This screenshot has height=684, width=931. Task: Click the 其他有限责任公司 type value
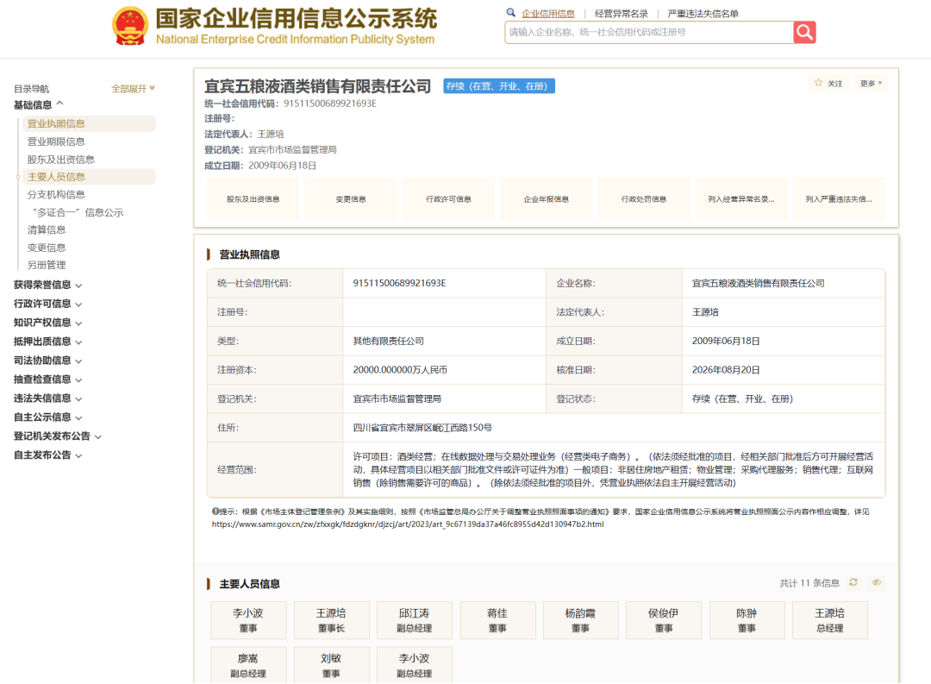(x=388, y=341)
